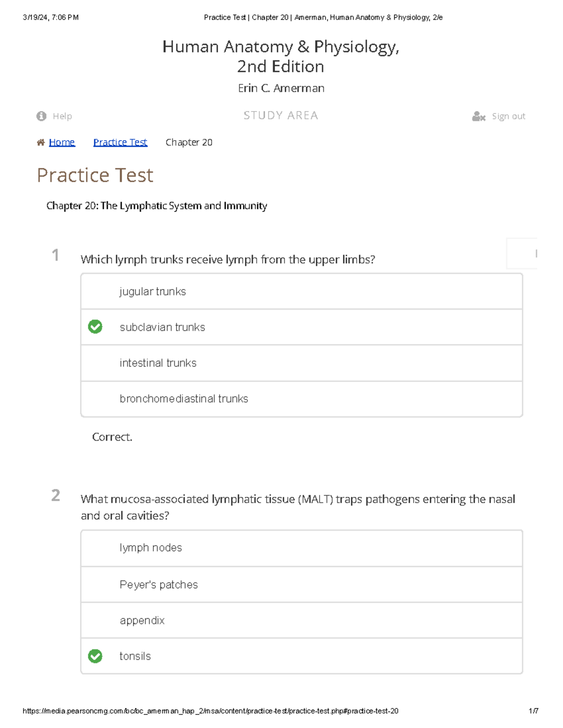Click the Home house icon in breadcrumb
This screenshot has height=728, width=563.
(40, 142)
